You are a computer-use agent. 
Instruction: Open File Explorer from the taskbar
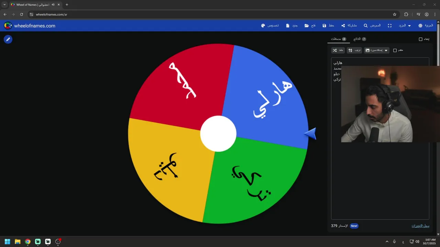pos(18,242)
